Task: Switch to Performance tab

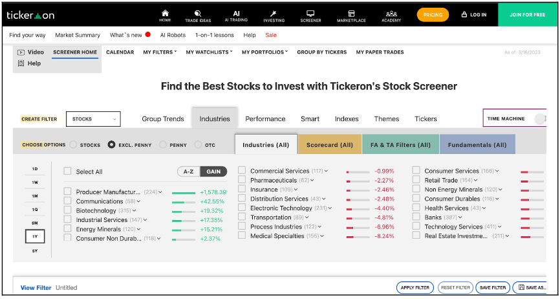Action: pyautogui.click(x=265, y=119)
